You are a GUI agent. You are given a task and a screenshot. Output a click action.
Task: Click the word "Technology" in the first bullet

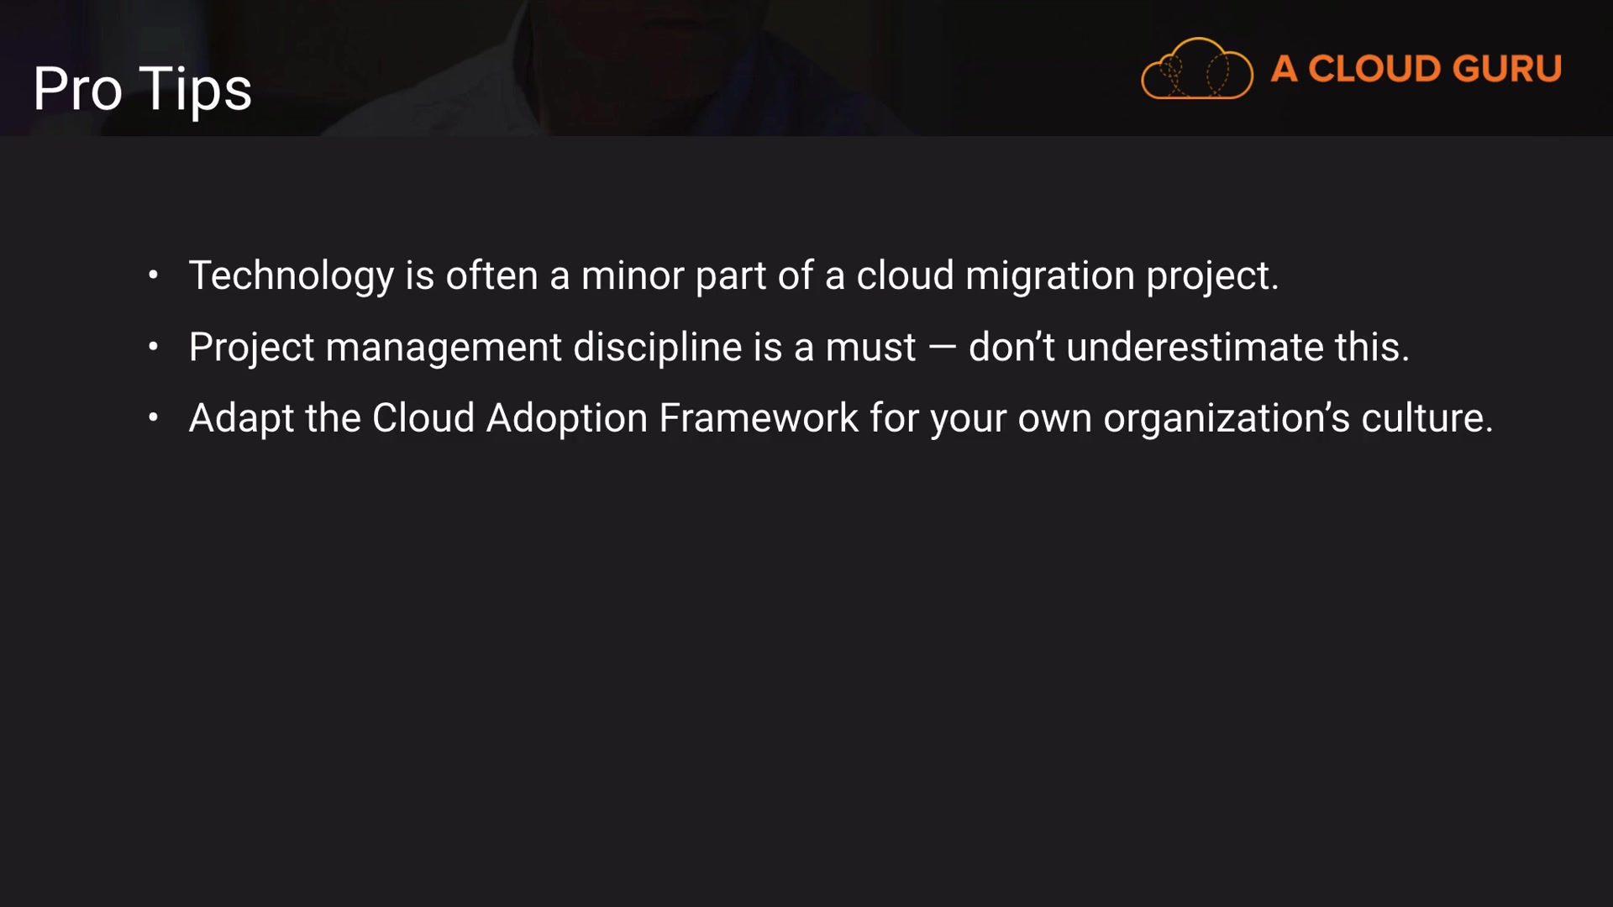tap(291, 275)
